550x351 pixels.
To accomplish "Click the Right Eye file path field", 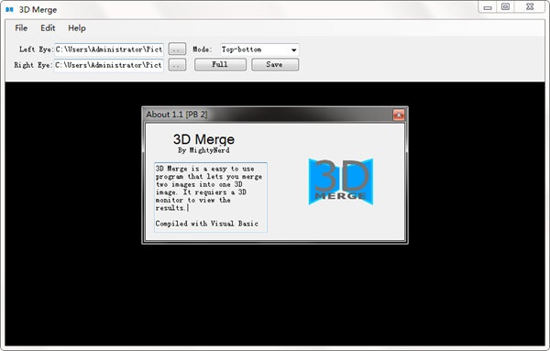I will click(109, 65).
